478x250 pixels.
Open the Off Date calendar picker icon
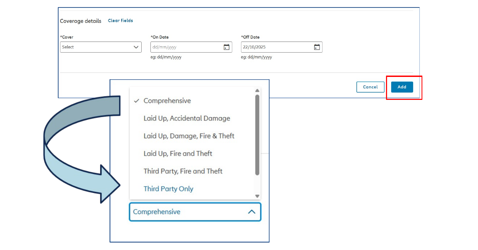(x=317, y=47)
